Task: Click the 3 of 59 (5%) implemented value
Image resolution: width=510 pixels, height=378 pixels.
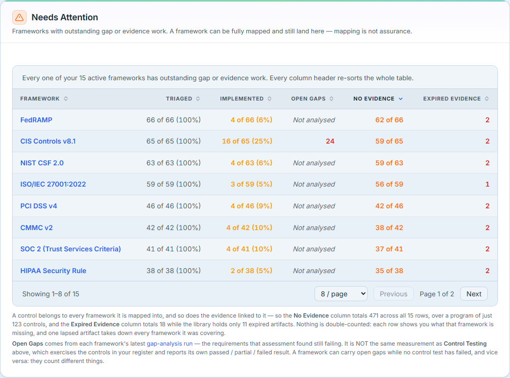Action: tap(252, 184)
